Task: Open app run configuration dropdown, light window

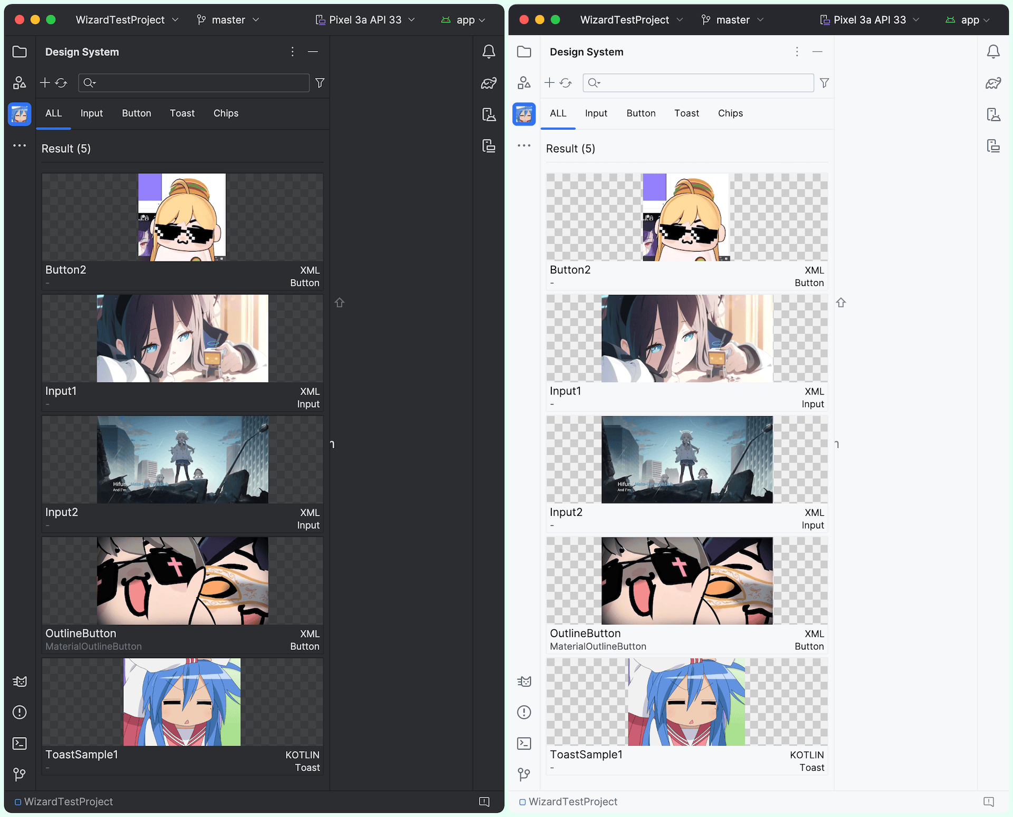Action: (968, 20)
